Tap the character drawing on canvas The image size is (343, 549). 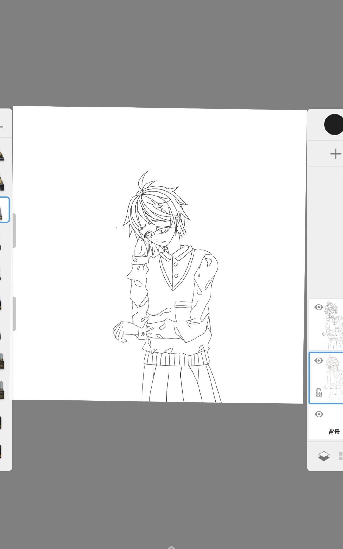(x=167, y=287)
